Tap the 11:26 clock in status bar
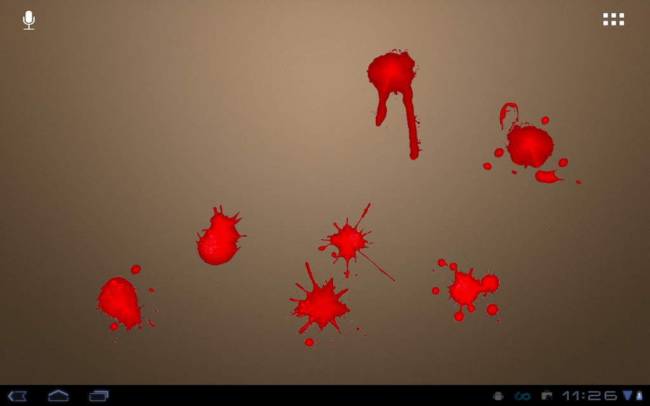Viewport: 650px width, 406px height. 589,396
